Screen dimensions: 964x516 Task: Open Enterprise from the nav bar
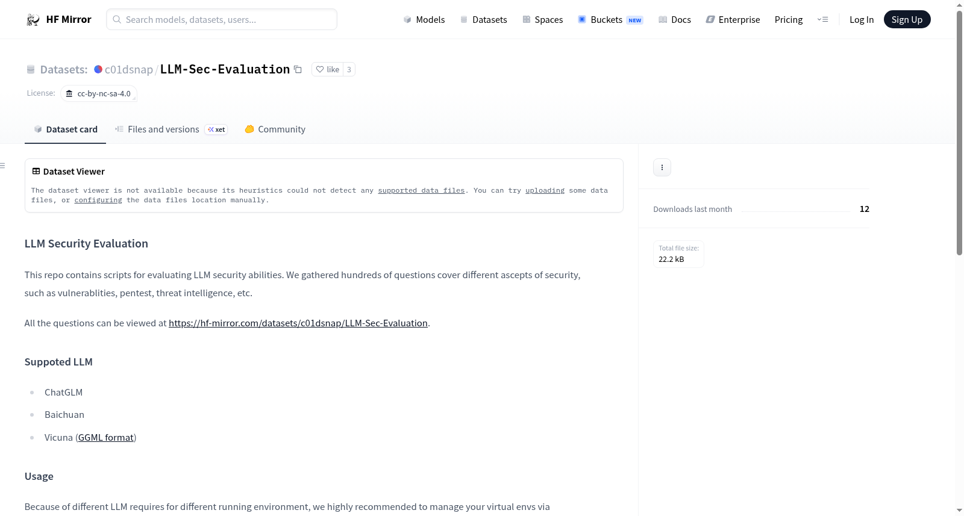click(x=733, y=19)
